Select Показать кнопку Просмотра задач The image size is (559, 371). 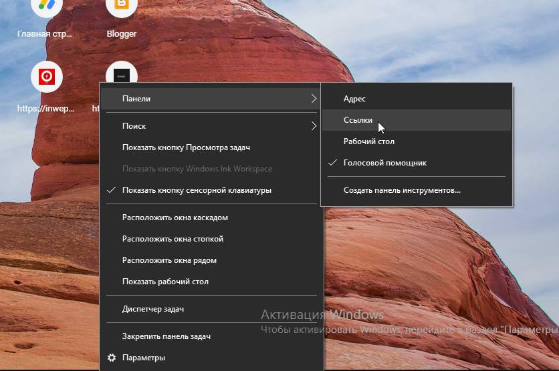point(211,147)
